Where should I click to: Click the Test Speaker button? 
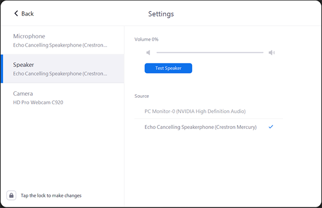[169, 68]
